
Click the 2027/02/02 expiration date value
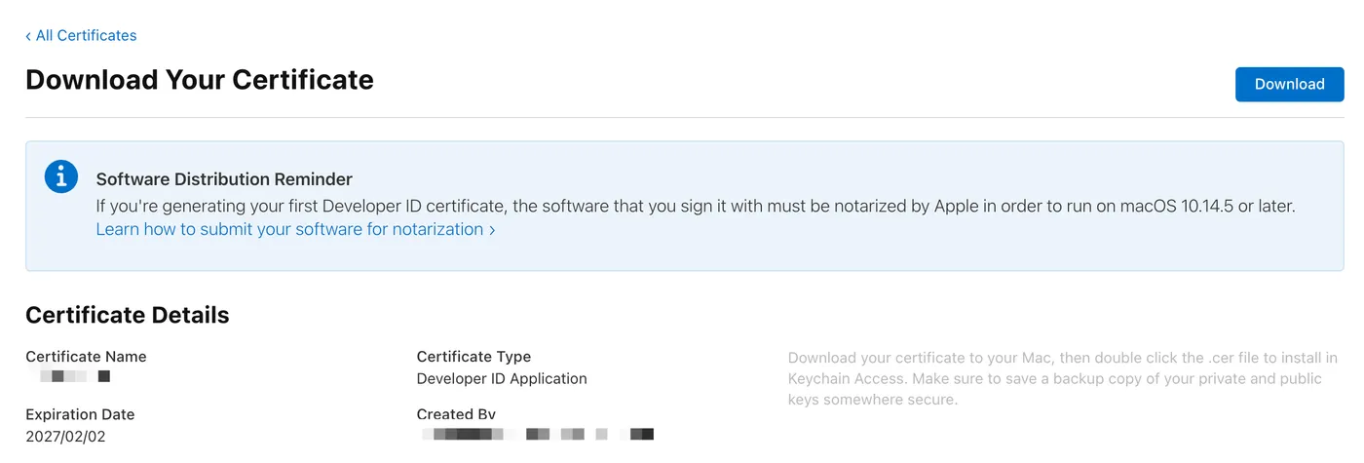[x=65, y=437]
